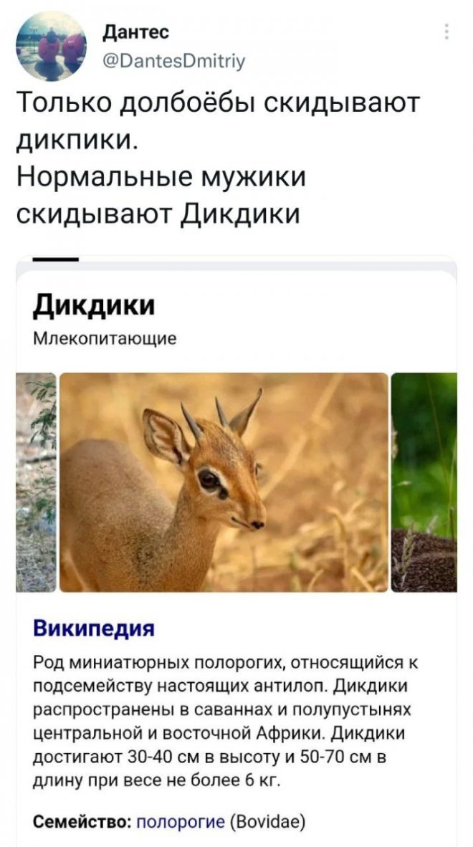Open the center dik-dik antelope photo

[x=224, y=482]
